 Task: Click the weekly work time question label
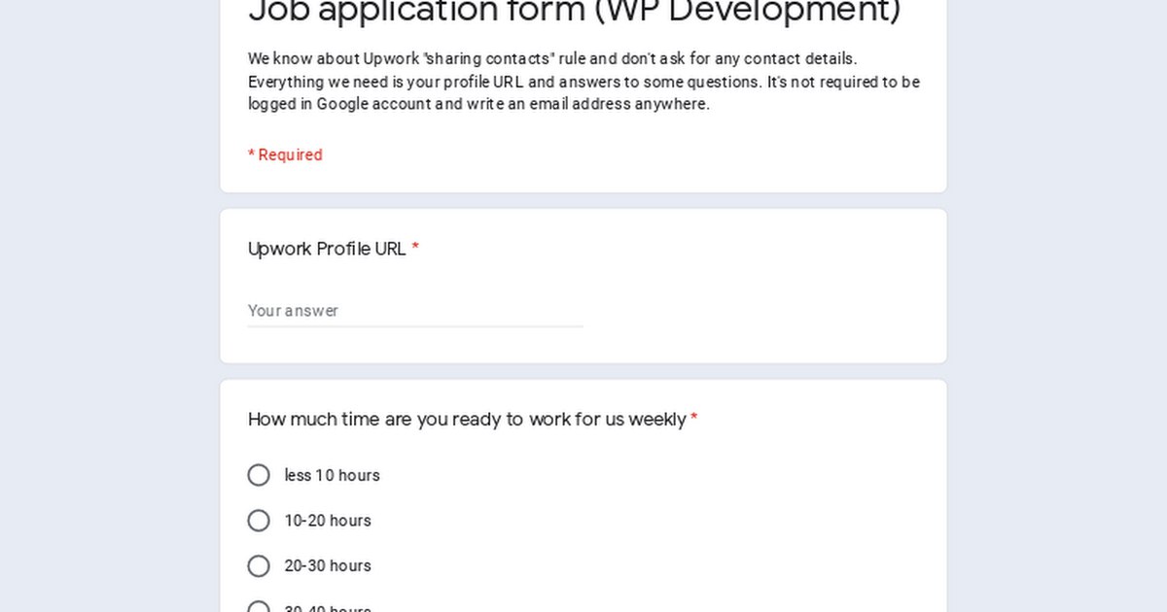tap(467, 420)
